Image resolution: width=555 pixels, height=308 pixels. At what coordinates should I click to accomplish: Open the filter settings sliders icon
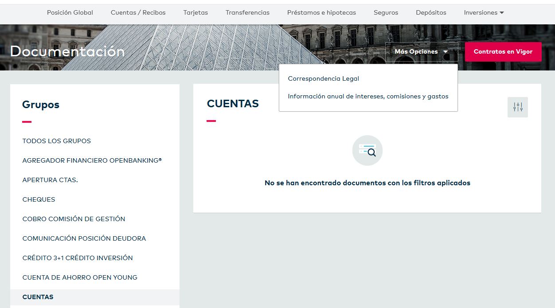point(517,107)
